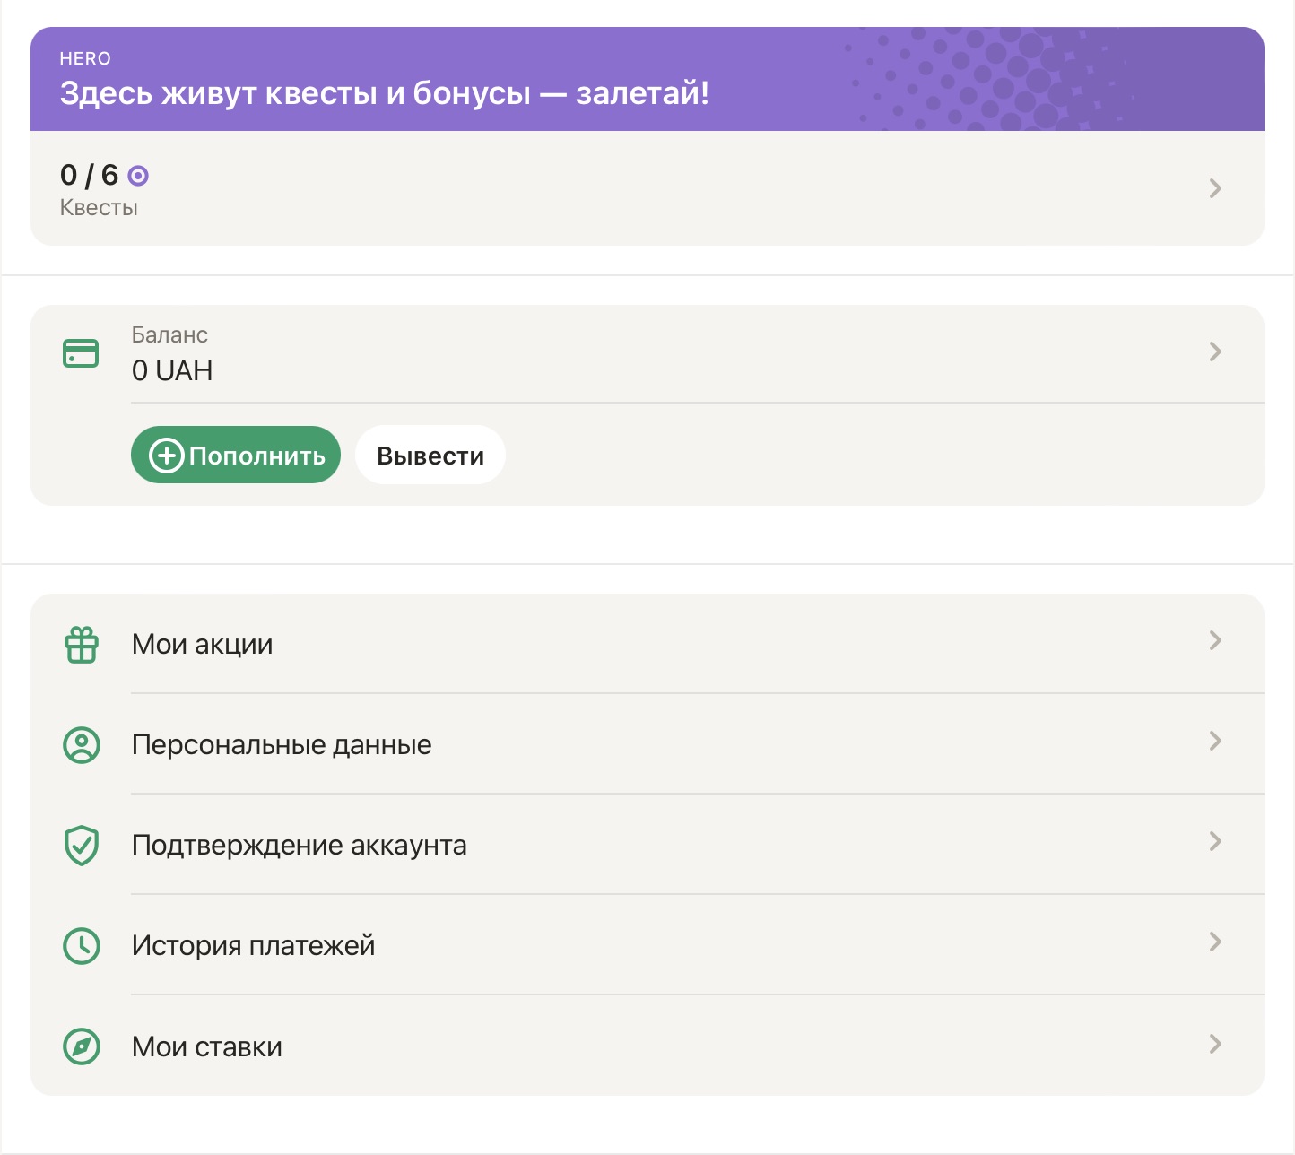Image resolution: width=1295 pixels, height=1155 pixels.
Task: Open the Мои акции menu item
Action: [x=647, y=644]
